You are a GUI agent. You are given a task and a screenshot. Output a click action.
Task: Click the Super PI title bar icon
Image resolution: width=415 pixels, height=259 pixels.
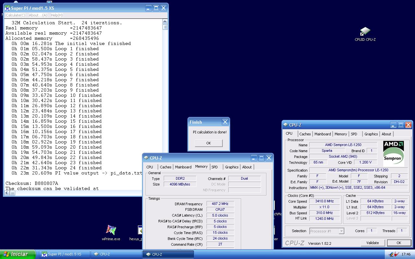click(x=7, y=8)
